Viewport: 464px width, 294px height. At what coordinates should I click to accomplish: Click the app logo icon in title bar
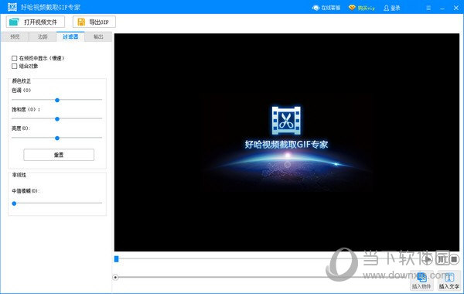(x=12, y=7)
